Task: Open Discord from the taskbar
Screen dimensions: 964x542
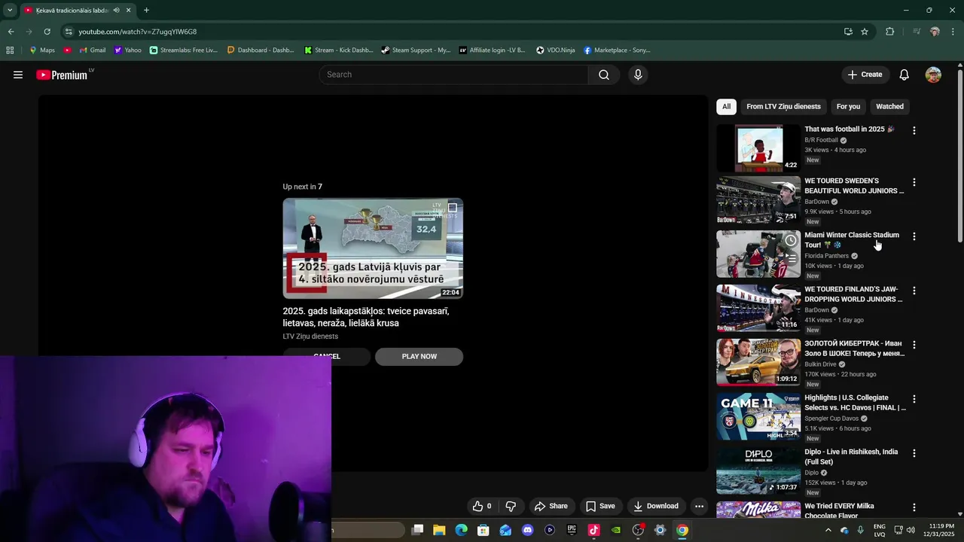Action: 527,530
